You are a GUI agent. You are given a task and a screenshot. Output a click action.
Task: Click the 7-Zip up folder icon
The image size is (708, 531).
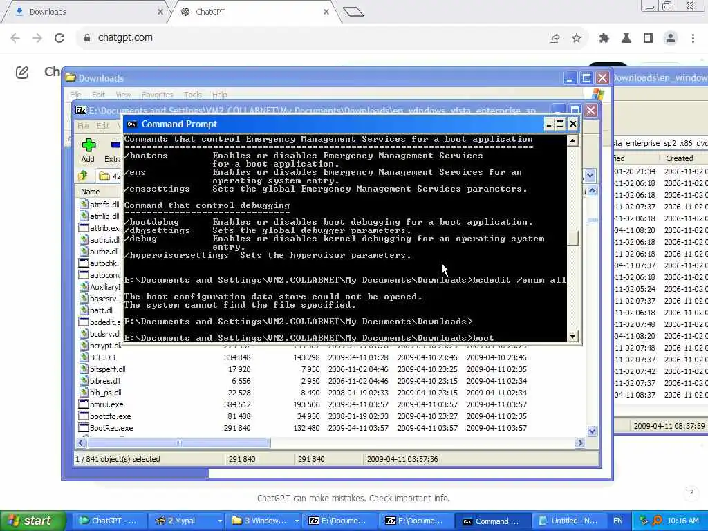83,176
